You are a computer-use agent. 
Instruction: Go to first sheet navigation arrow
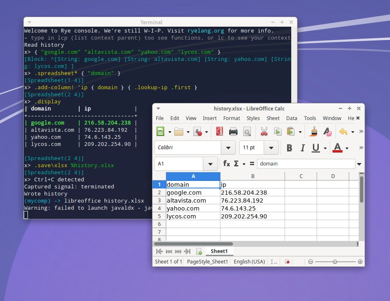pos(160,251)
